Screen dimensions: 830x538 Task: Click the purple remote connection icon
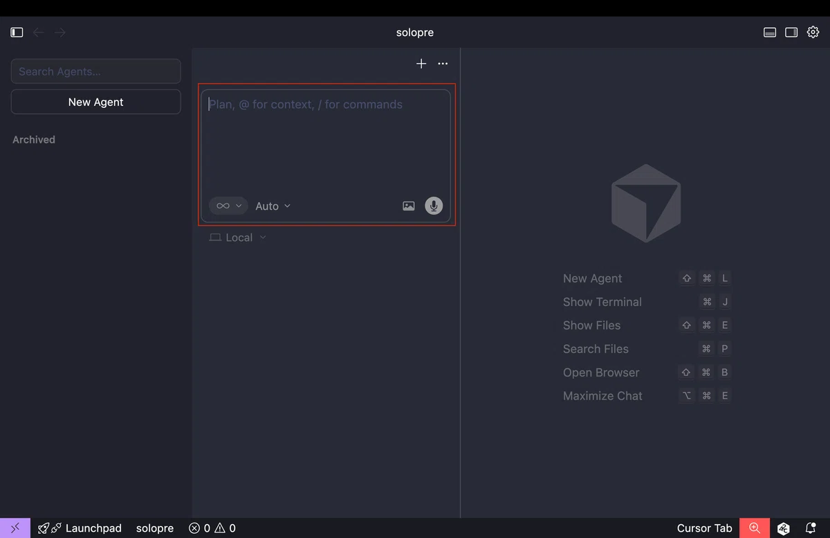(x=15, y=528)
